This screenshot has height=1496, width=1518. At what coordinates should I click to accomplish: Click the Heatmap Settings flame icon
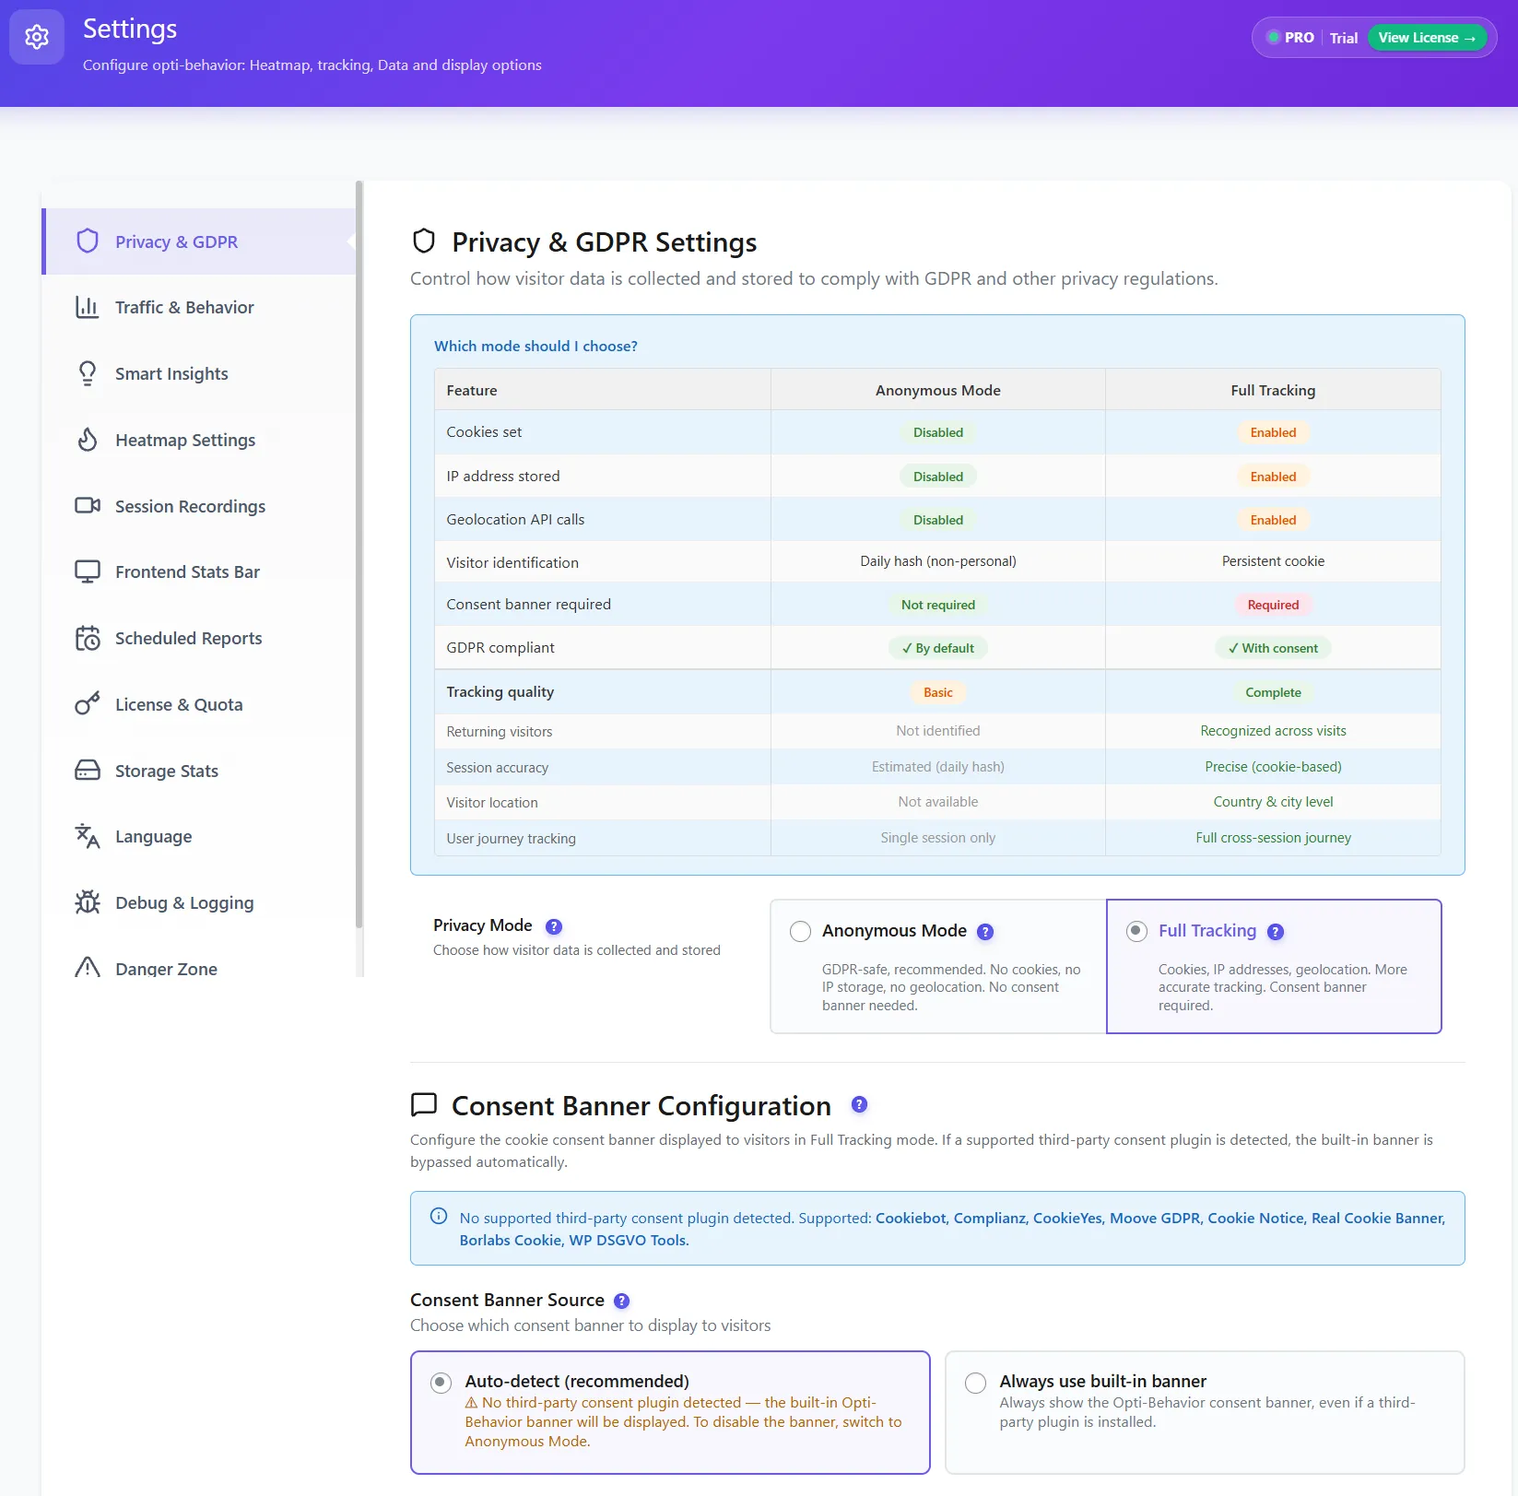(88, 440)
